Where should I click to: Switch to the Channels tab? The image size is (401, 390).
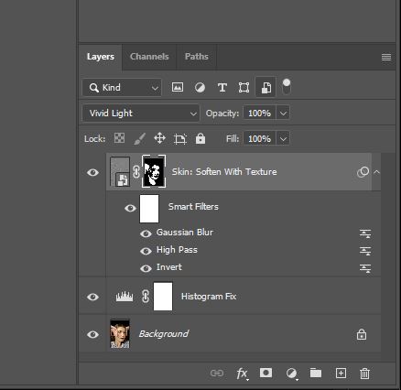[x=149, y=57]
